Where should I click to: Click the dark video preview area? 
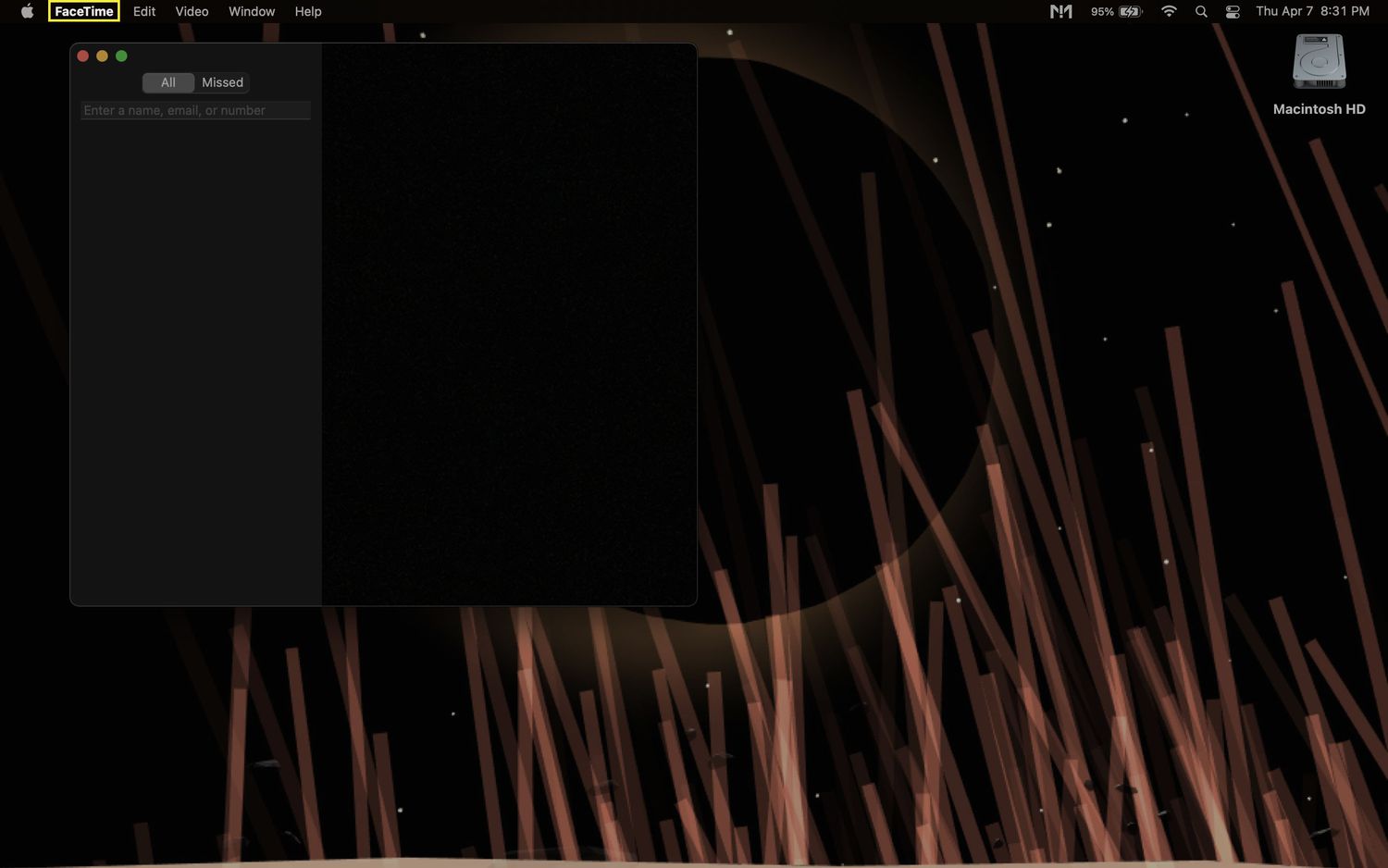(509, 324)
